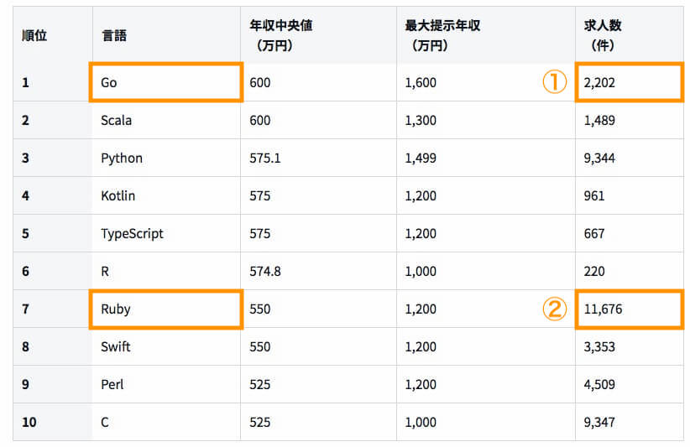Select the TypeScript language cell
Image resolution: width=690 pixels, height=447 pixels.
pyautogui.click(x=166, y=233)
